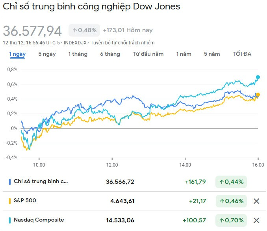Viewport: 267px width, 231px height.
Task: Select the '1 ngày' time range tab
Action: point(17,54)
